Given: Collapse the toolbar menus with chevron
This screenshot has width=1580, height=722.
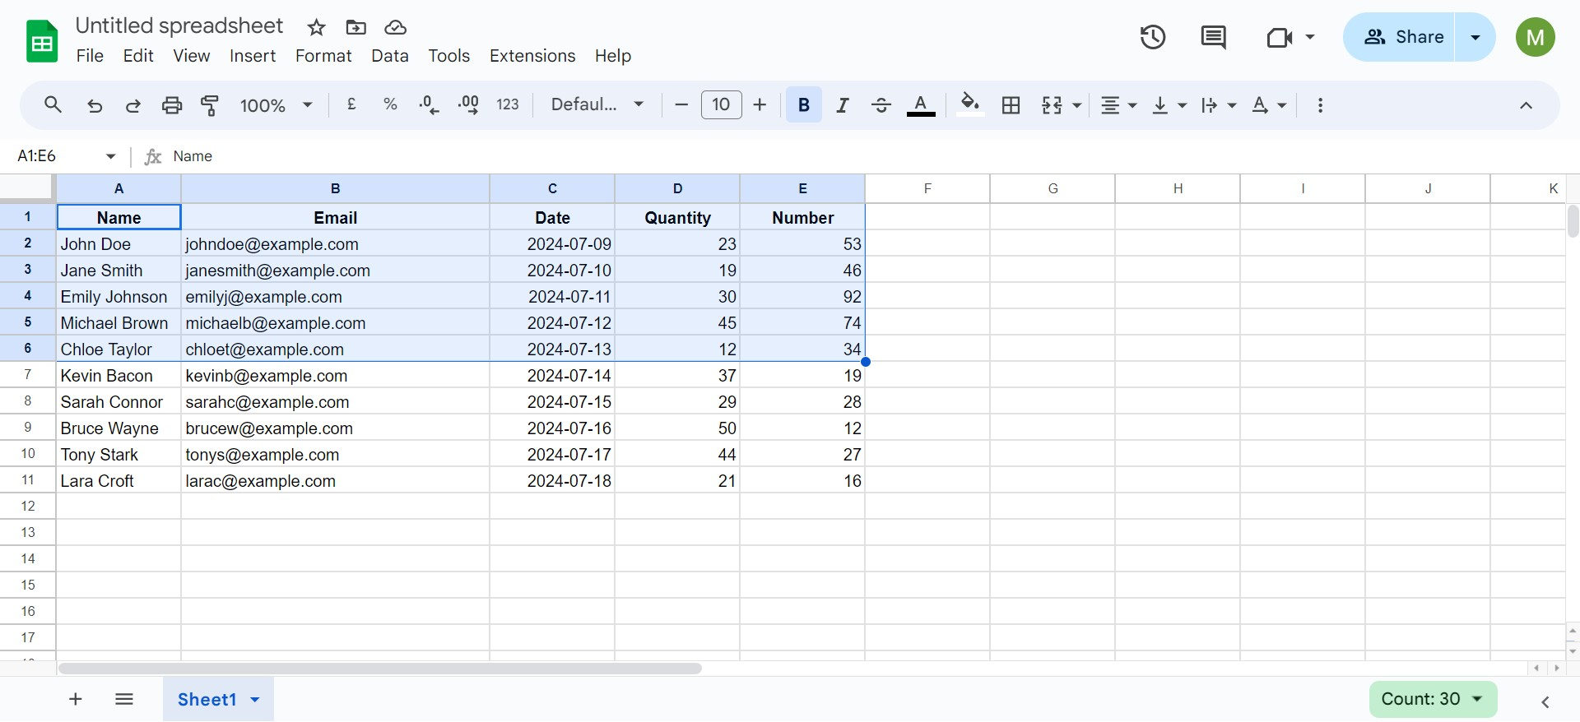Looking at the screenshot, I should [1526, 105].
